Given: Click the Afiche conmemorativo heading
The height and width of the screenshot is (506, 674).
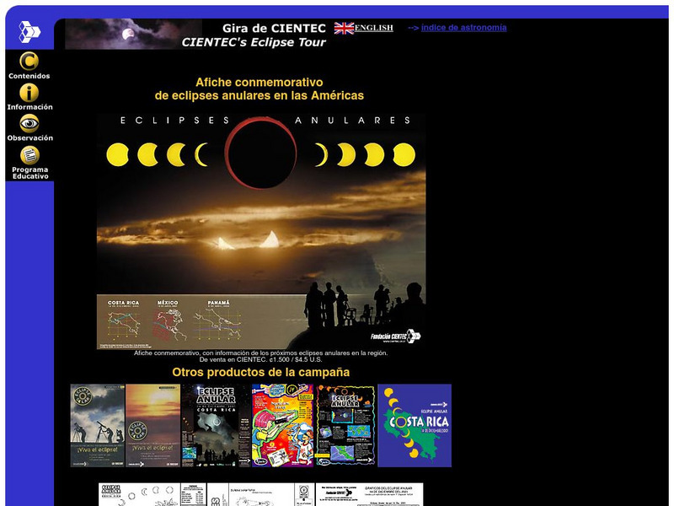Looking at the screenshot, I should click(259, 89).
